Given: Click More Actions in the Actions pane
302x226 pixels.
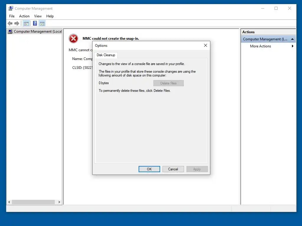Looking at the screenshot, I should pyautogui.click(x=260, y=46).
